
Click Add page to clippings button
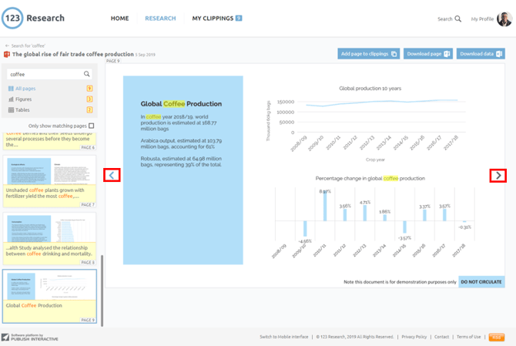coord(368,54)
